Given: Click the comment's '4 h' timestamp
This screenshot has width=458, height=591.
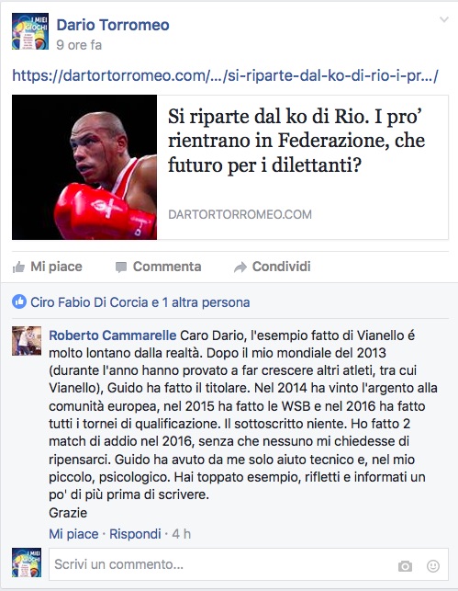Looking at the screenshot, I should pos(182,534).
